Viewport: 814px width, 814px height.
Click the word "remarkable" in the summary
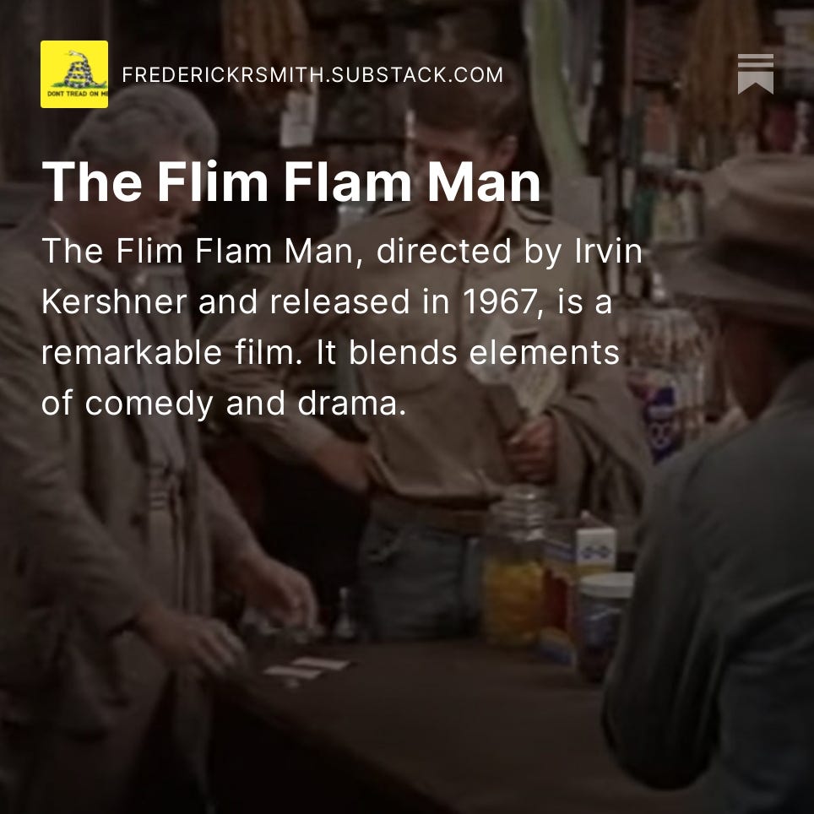[x=132, y=352]
